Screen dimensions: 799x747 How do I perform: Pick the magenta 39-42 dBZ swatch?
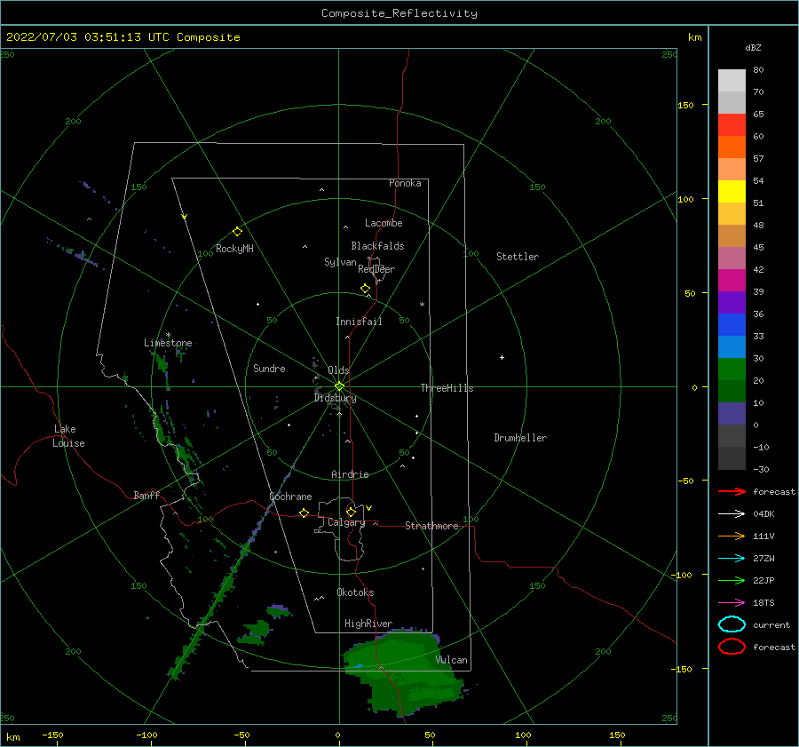click(x=732, y=280)
